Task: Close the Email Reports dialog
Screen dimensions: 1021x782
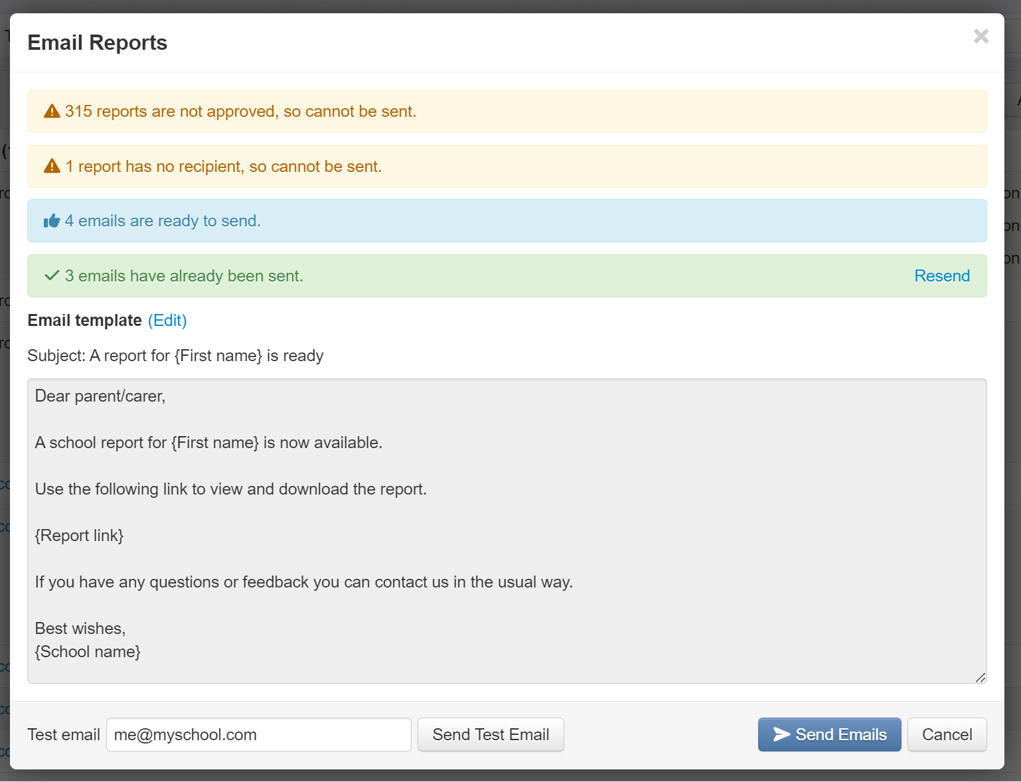Action: point(981,36)
